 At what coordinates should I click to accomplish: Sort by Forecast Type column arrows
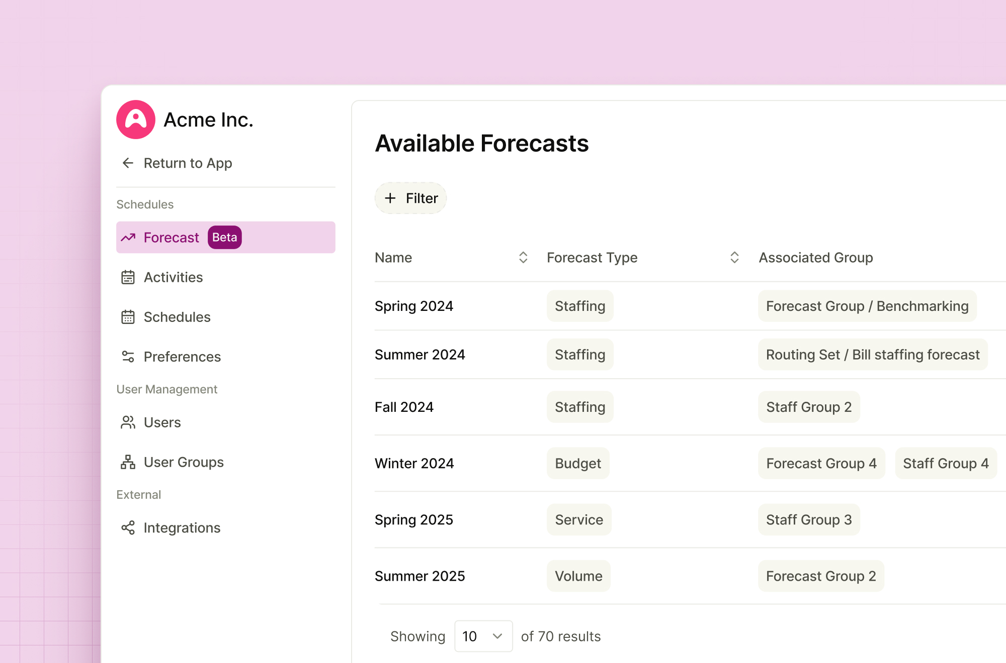(x=734, y=258)
